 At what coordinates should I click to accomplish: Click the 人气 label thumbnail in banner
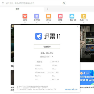point(90,54)
